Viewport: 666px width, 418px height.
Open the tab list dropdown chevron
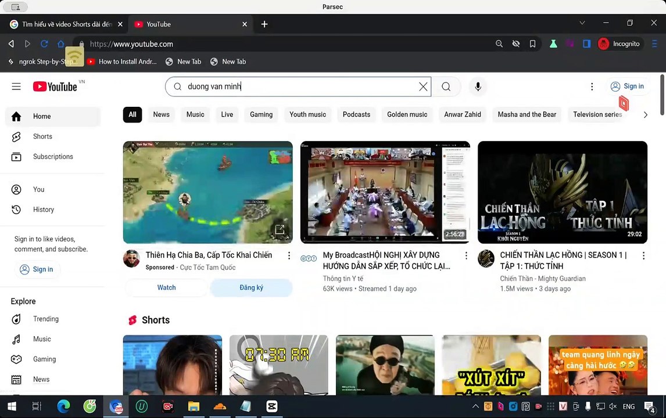582,23
